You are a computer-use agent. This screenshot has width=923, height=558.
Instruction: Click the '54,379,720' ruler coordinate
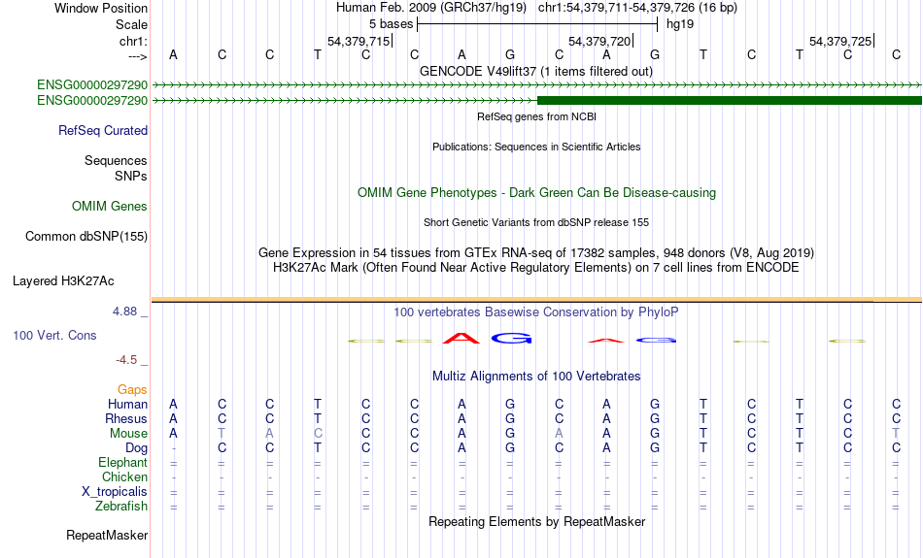599,41
